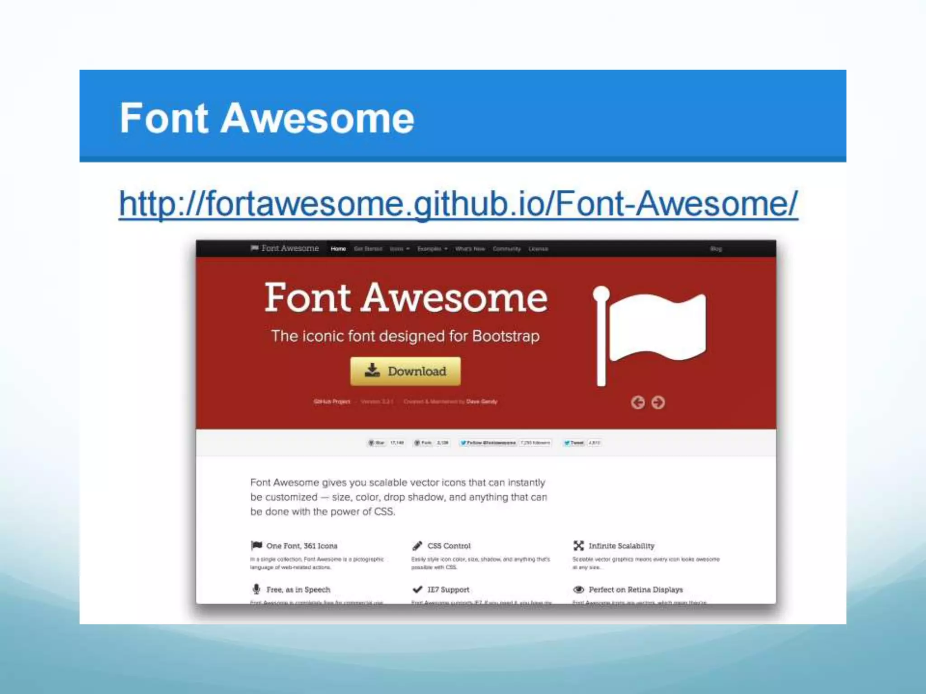Click the left arrow carousel icon
Screen dimensions: 926x694
click(638, 402)
